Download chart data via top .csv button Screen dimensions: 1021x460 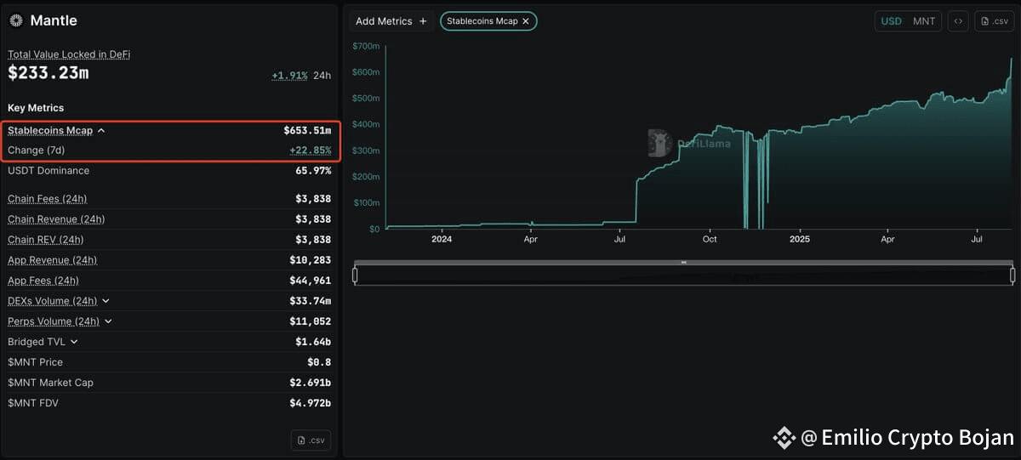(x=994, y=21)
